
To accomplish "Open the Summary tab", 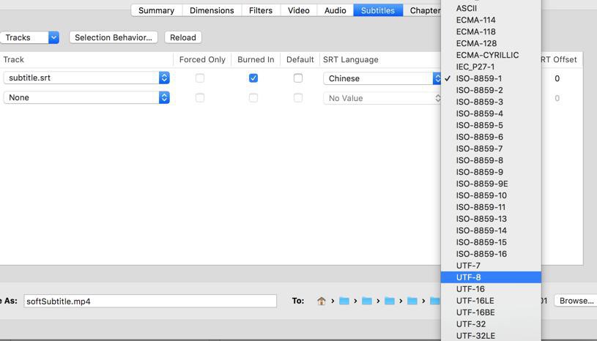I will [x=157, y=10].
